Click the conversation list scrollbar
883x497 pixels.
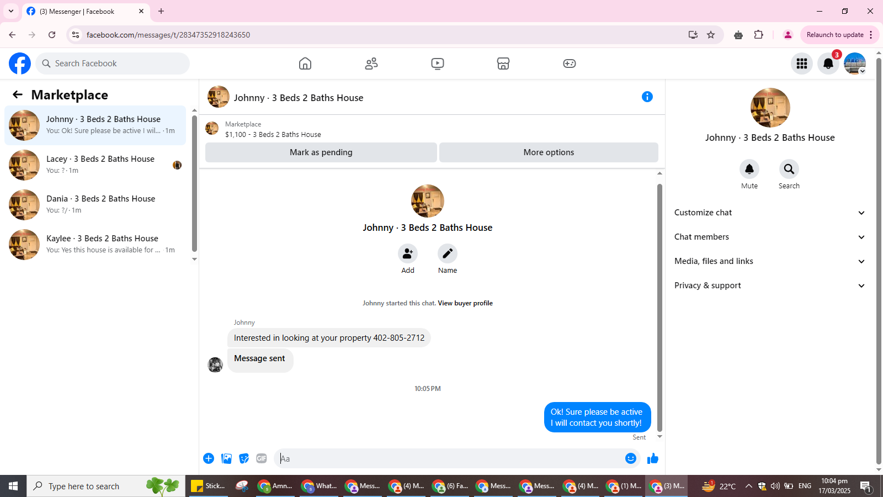pos(194,183)
